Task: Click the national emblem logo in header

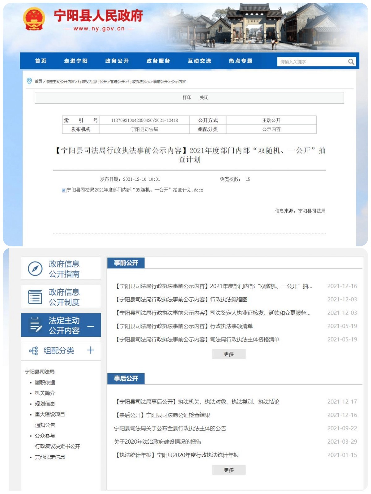Action: 34,19
